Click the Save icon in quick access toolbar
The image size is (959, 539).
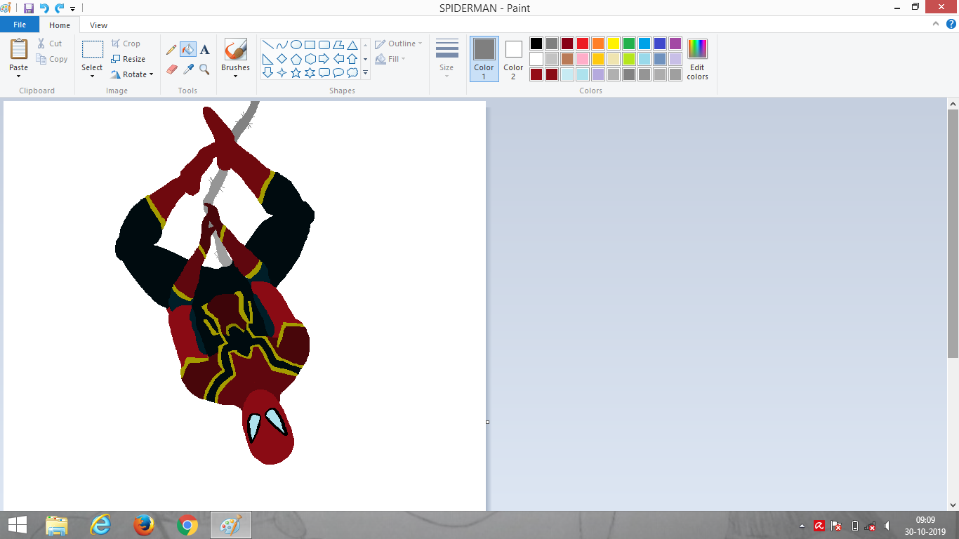click(28, 8)
